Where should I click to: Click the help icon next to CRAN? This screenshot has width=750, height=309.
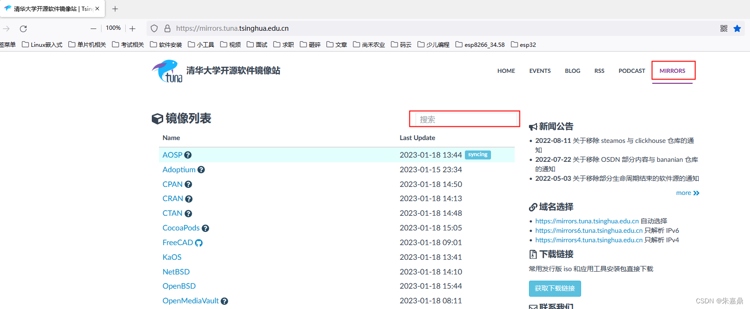(x=189, y=199)
